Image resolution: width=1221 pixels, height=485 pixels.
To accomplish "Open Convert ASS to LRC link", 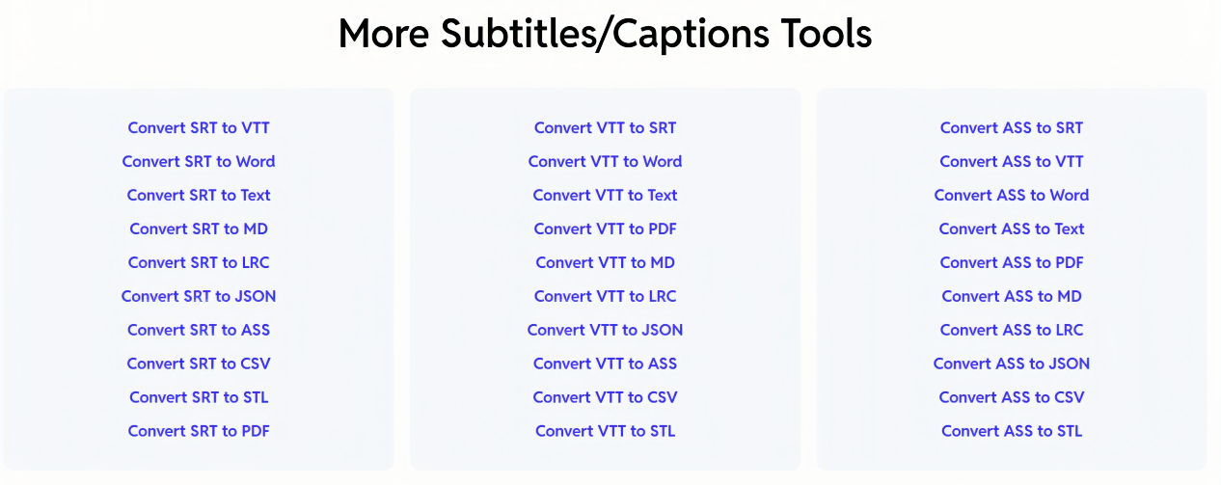I will (1012, 330).
